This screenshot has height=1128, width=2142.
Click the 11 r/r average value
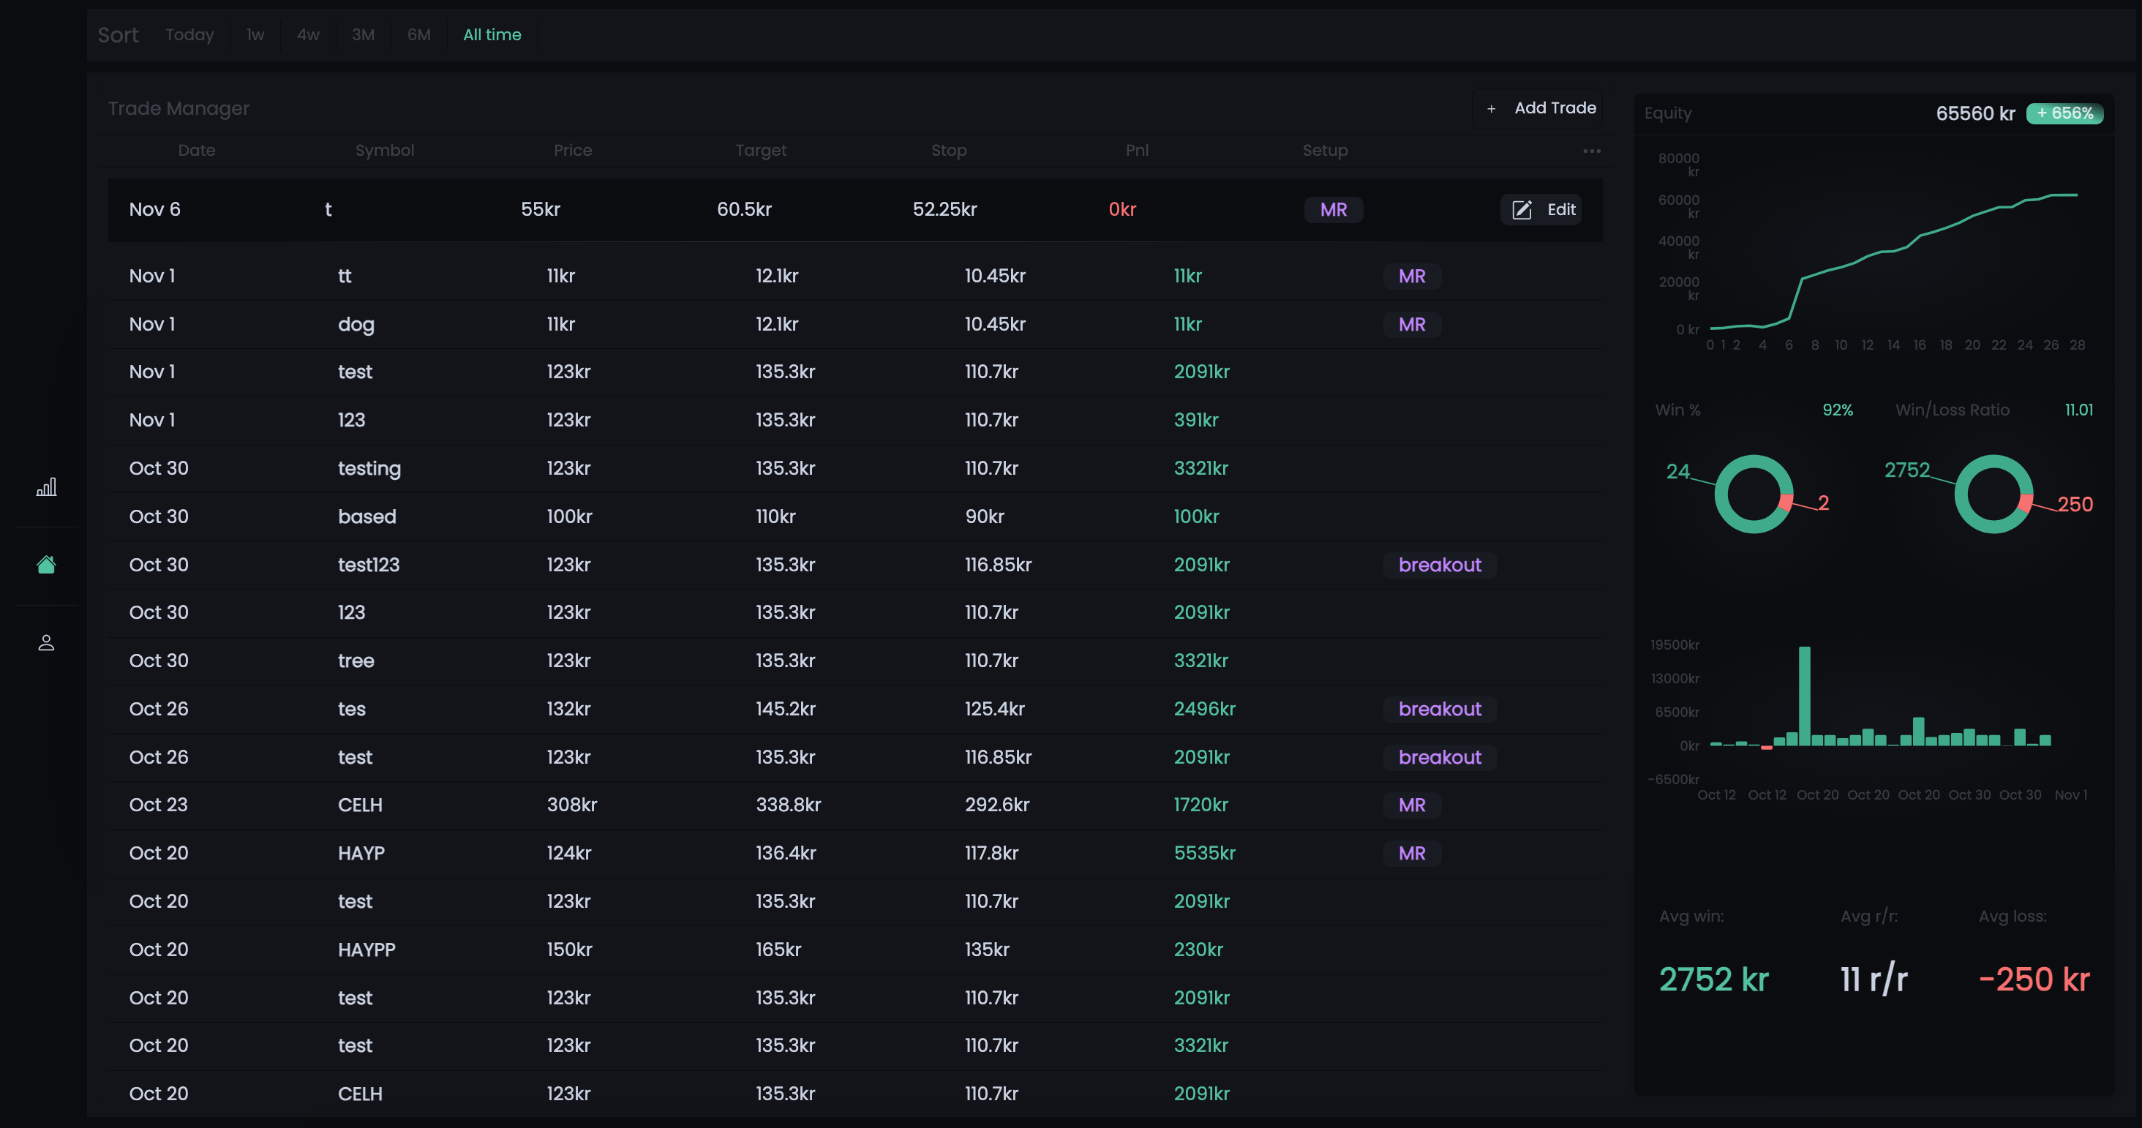1874,980
